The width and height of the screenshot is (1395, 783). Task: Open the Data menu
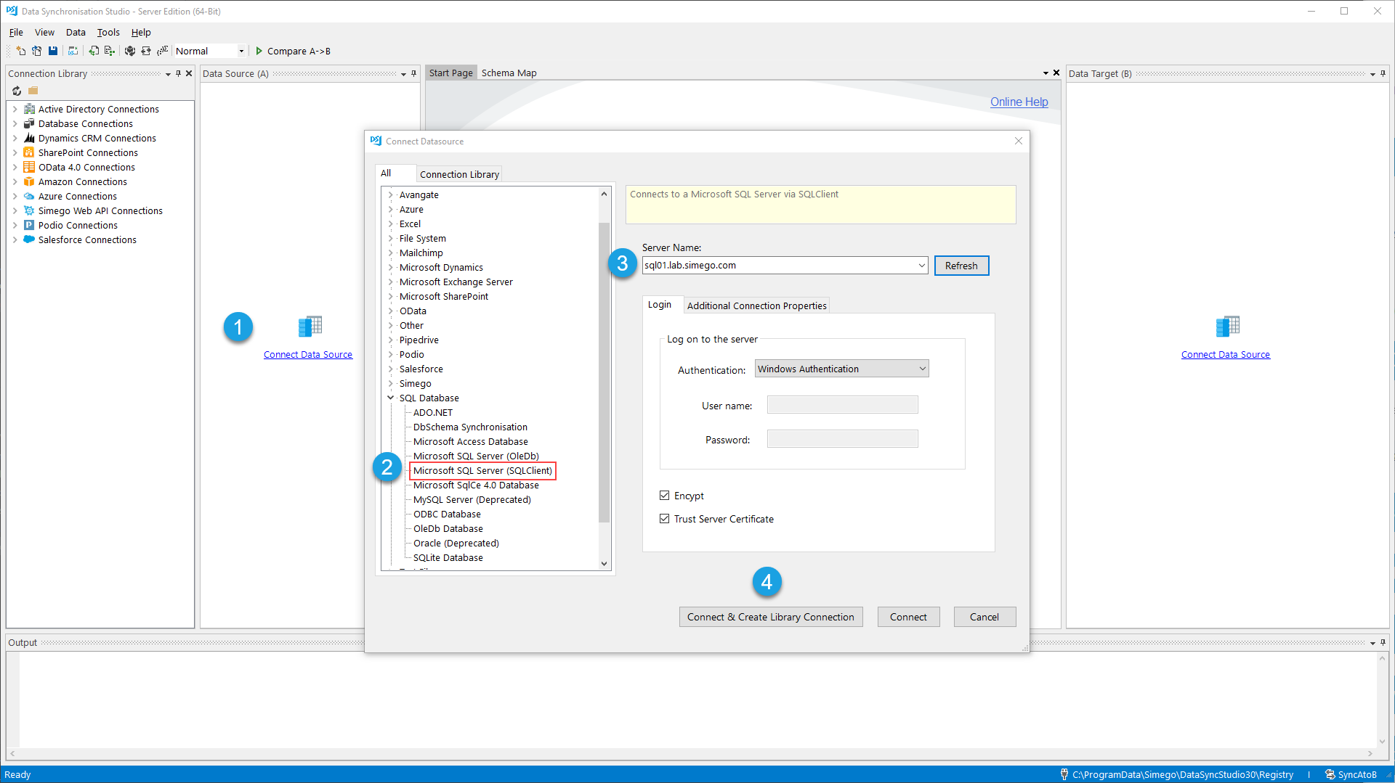click(x=76, y=32)
